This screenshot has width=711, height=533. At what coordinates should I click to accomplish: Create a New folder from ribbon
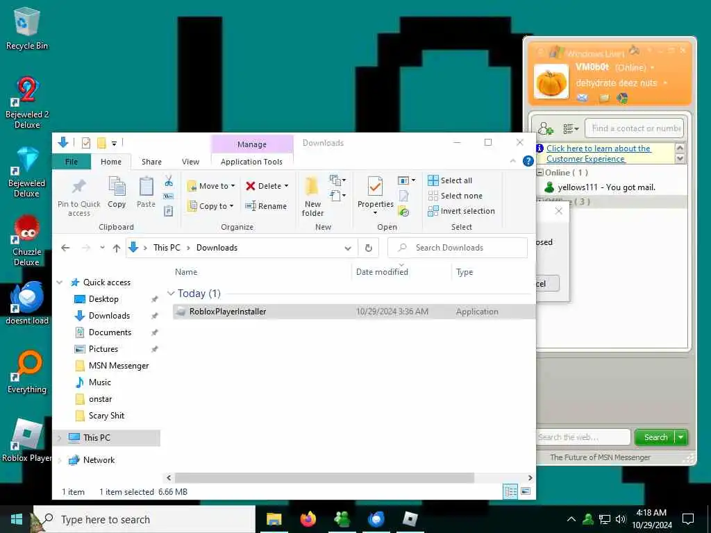coord(312,196)
